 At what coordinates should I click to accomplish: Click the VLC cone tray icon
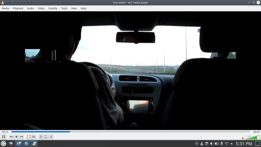coord(202,143)
